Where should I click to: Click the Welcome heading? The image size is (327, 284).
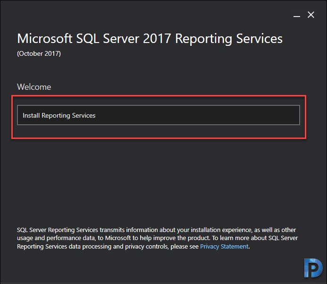pos(34,87)
